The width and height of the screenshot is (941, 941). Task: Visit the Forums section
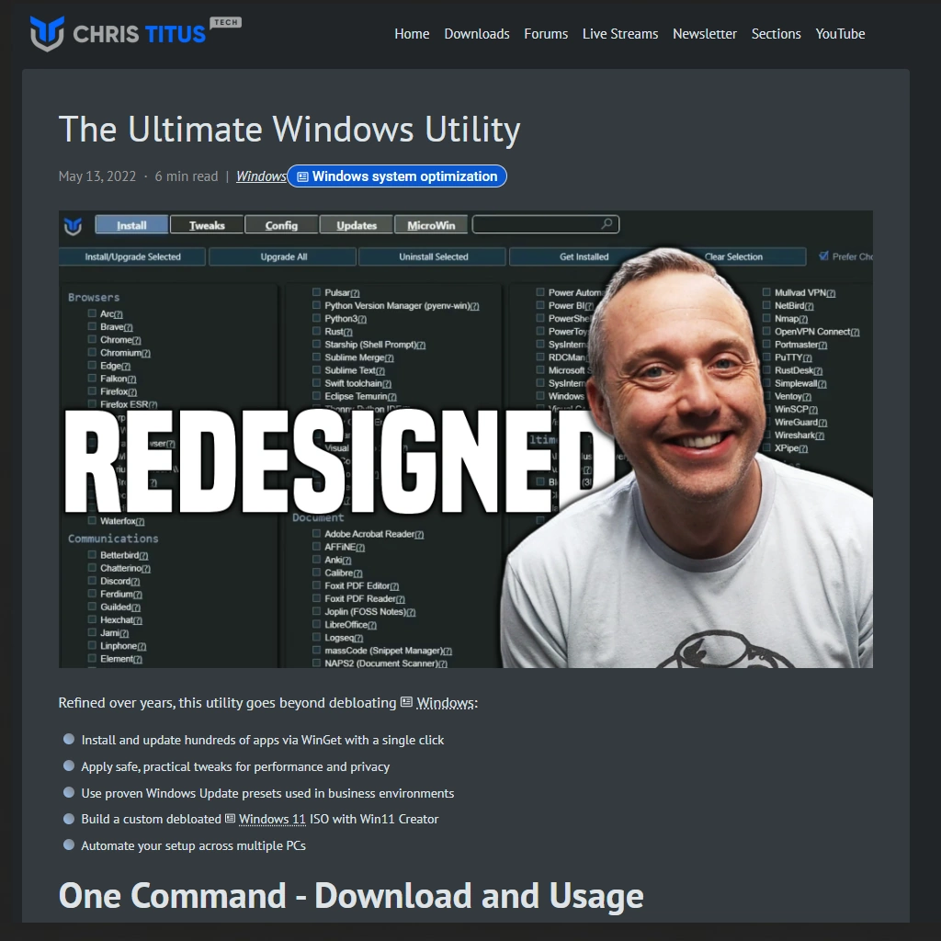[546, 34]
